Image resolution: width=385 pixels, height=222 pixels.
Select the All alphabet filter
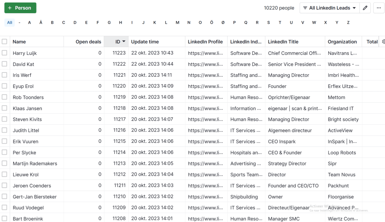[x=9, y=23]
